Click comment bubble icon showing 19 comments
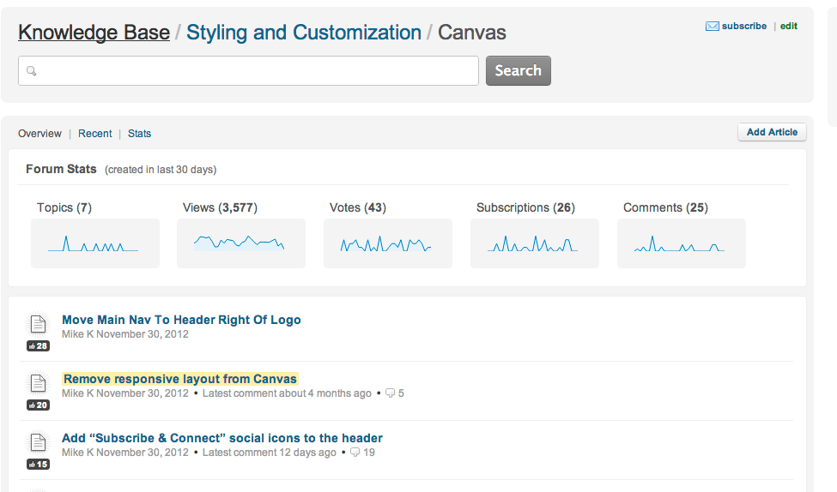This screenshot has width=837, height=492. tap(355, 453)
